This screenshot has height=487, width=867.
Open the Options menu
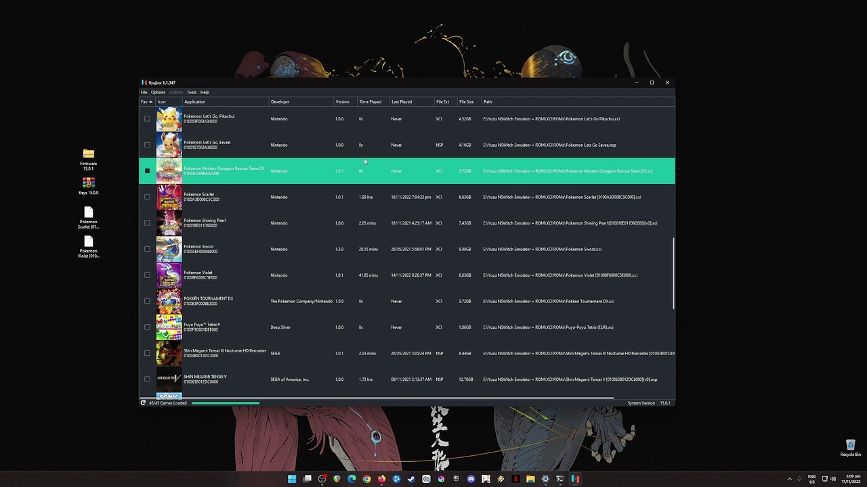pyautogui.click(x=158, y=93)
